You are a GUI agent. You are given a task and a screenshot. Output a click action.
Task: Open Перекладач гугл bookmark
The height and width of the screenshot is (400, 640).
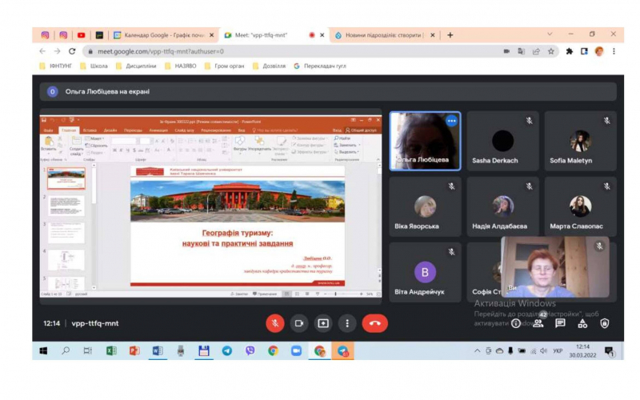click(x=319, y=66)
